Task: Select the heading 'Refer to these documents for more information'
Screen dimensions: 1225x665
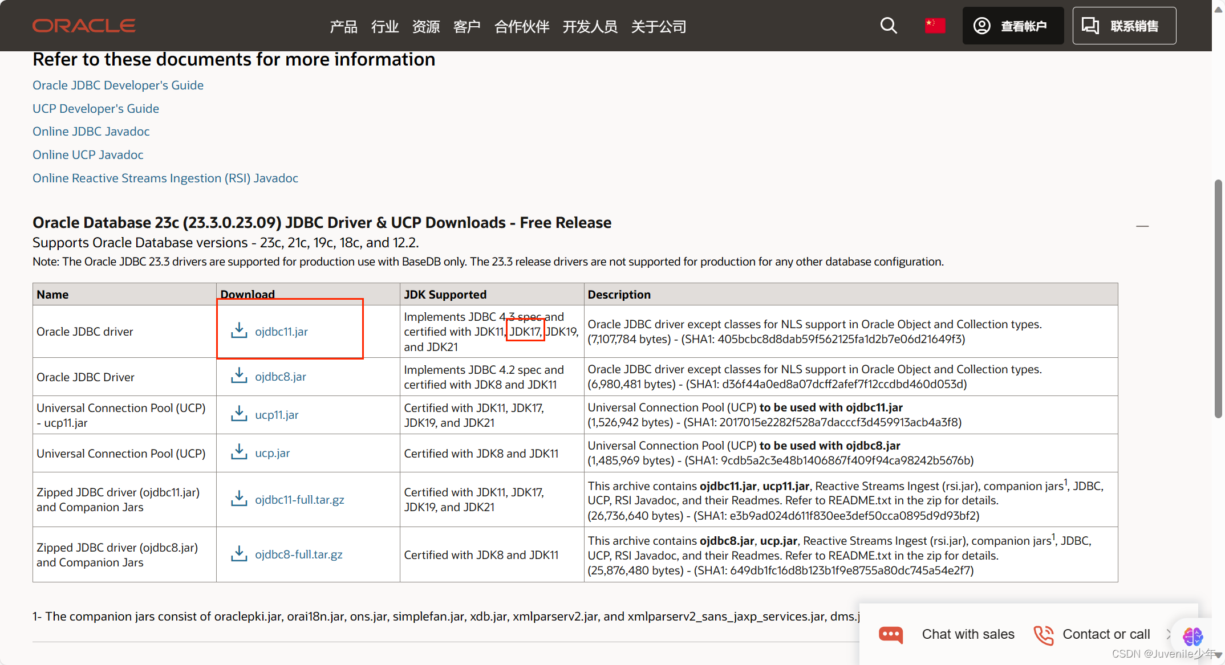Action: [234, 59]
